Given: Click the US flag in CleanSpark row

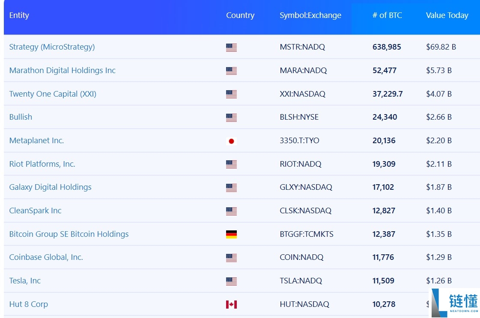Looking at the screenshot, I should (231, 211).
